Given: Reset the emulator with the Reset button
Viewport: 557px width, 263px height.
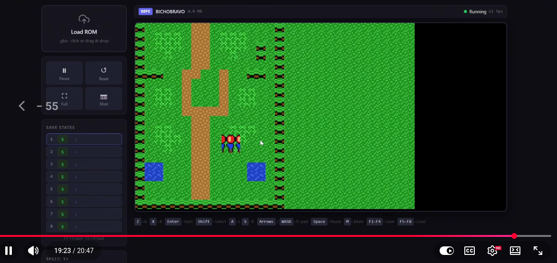Looking at the screenshot, I should 104,73.
